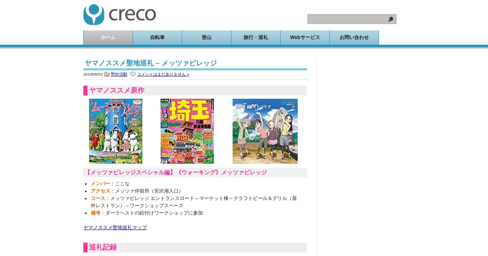
Task: Select the text ダーラヘストの絵付けワークショップに参加
Action: 154,213
